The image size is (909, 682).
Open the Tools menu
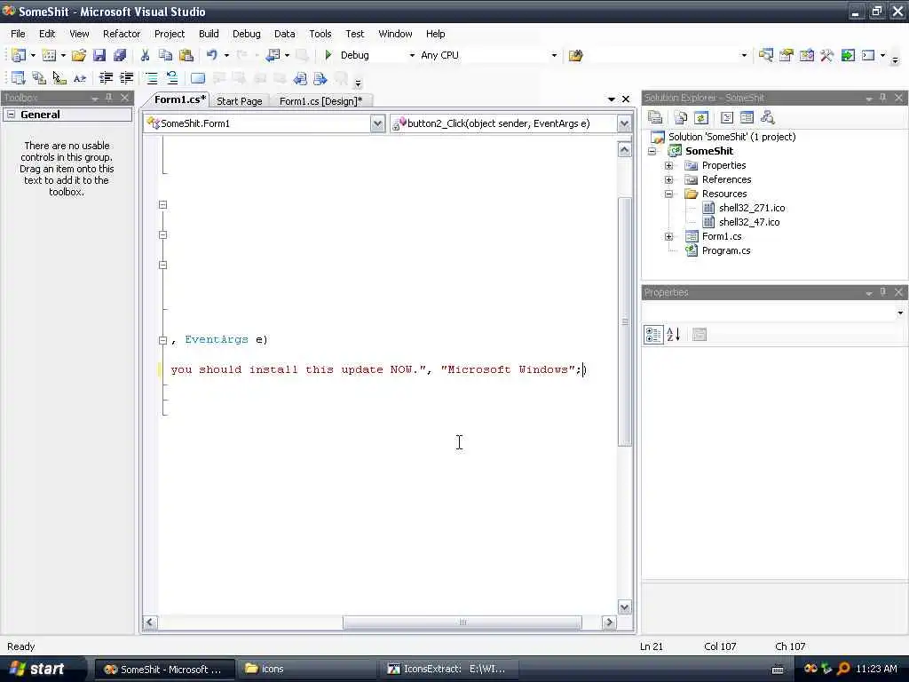pyautogui.click(x=320, y=34)
